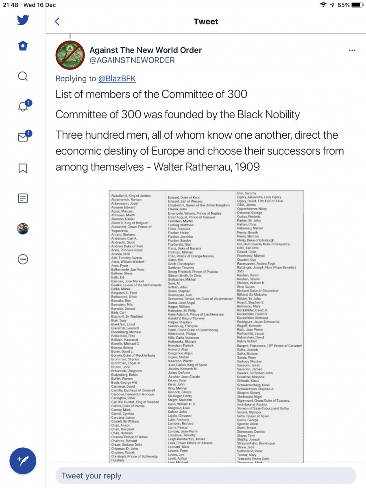Viewport: 366px width, 488px height.
Task: Go to the Home timeline icon
Action: click(x=23, y=46)
